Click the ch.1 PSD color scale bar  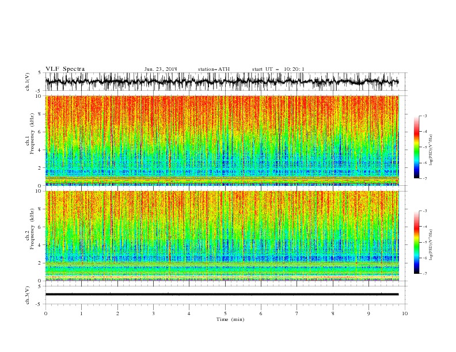click(417, 147)
